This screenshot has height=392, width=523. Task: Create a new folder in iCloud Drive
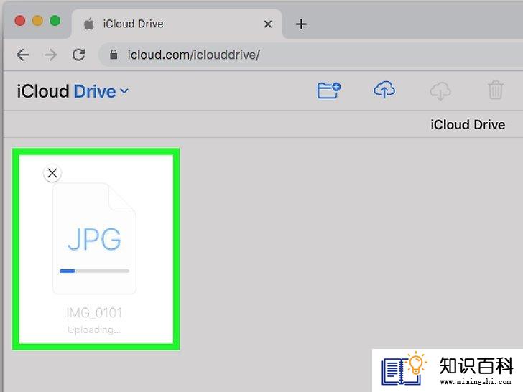click(x=328, y=90)
